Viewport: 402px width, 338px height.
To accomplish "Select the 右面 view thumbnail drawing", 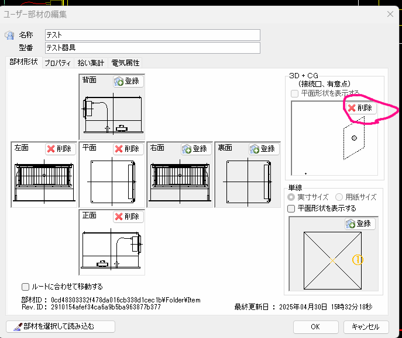I will coord(180,182).
